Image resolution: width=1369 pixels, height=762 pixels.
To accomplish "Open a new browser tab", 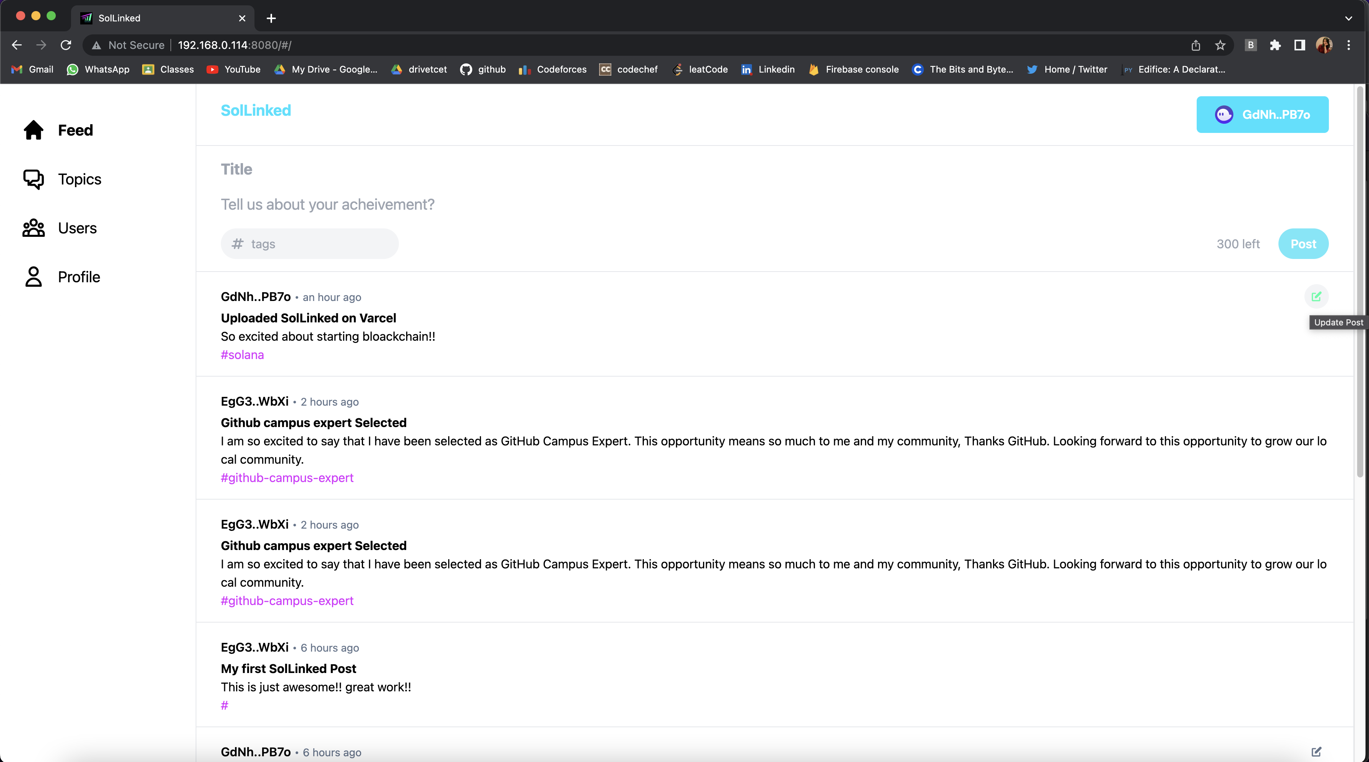I will tap(271, 18).
